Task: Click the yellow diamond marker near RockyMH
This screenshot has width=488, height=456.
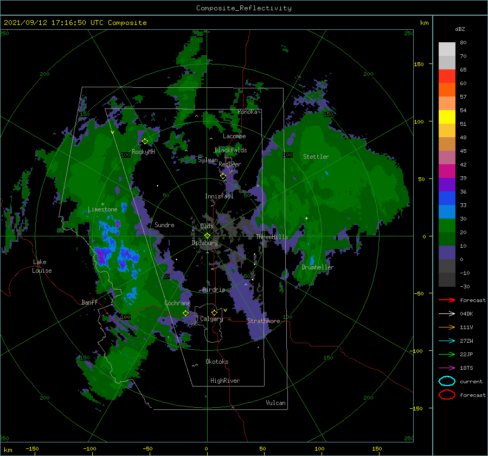Action: click(145, 142)
